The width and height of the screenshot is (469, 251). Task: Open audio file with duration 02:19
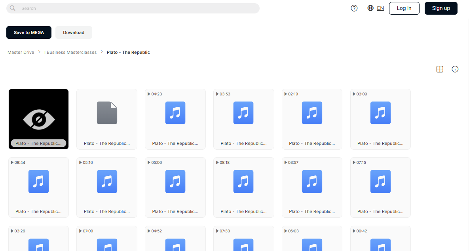(312, 119)
